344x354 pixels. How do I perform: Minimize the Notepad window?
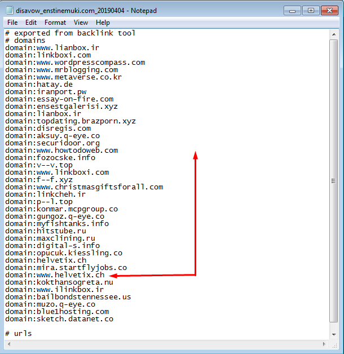pyautogui.click(x=292, y=11)
